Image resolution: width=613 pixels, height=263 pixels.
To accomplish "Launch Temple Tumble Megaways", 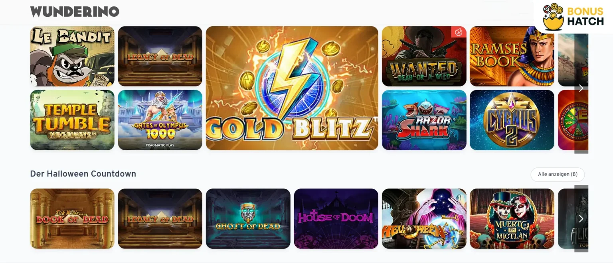I will point(72,120).
